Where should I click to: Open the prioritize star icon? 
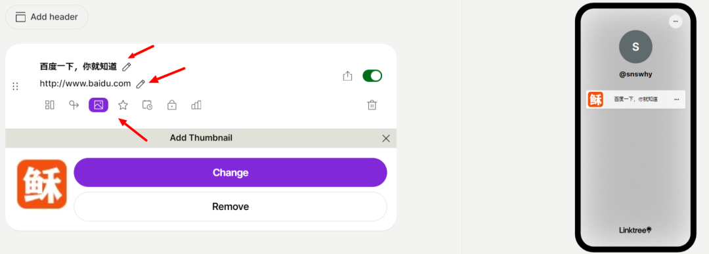click(123, 105)
